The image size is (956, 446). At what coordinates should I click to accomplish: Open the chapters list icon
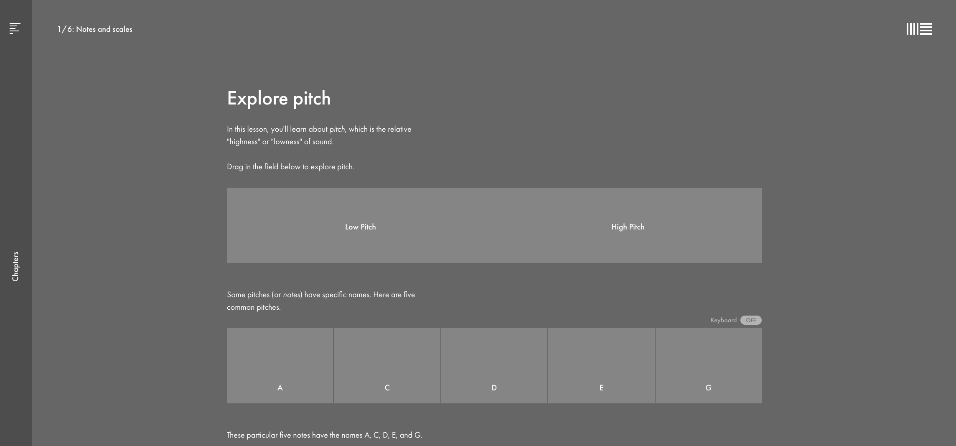point(15,28)
